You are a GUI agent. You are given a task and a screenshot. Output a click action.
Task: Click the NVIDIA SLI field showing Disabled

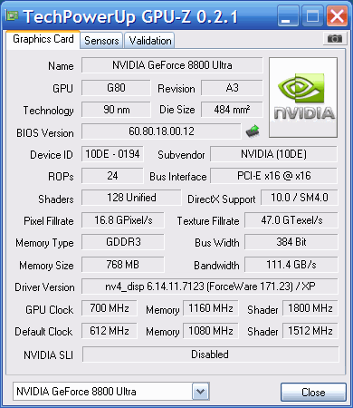click(211, 355)
